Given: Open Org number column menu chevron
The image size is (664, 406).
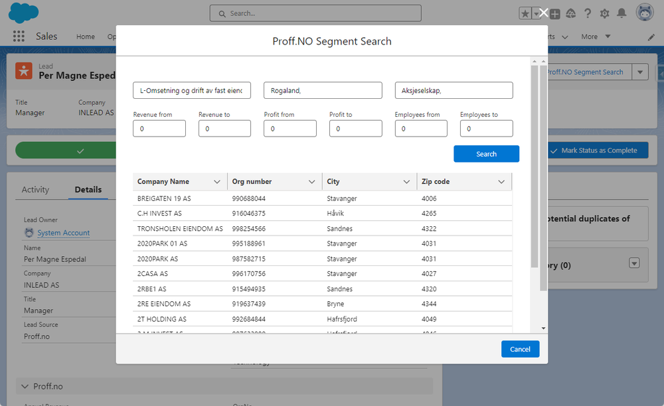Looking at the screenshot, I should point(311,182).
